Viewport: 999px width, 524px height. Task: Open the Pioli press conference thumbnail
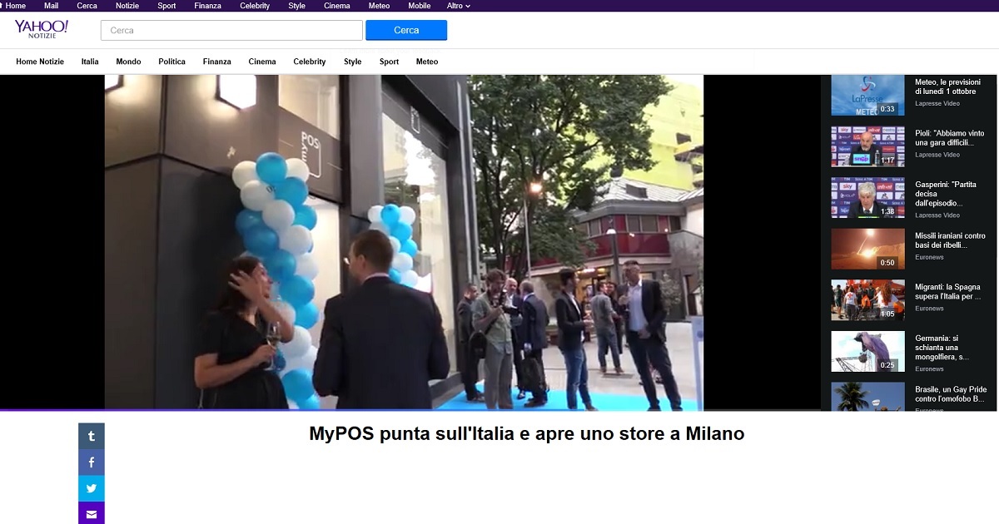(867, 146)
